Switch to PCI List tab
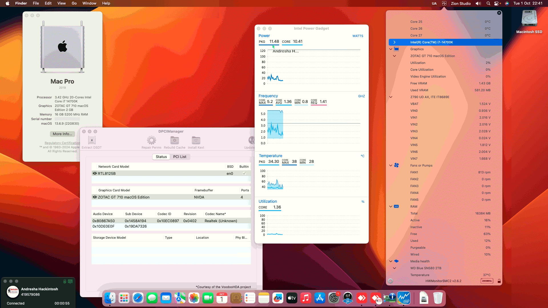The image size is (548, 308). [180, 157]
